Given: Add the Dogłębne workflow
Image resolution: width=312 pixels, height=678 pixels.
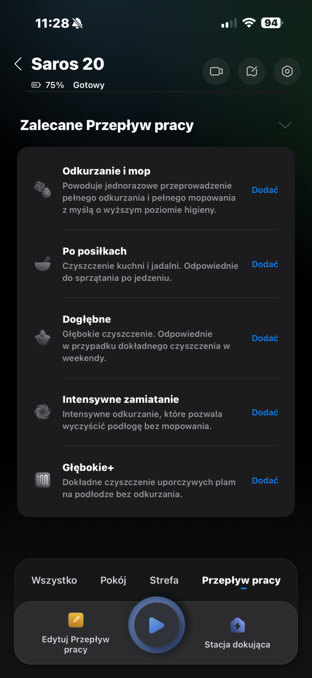Looking at the screenshot, I should 265,338.
